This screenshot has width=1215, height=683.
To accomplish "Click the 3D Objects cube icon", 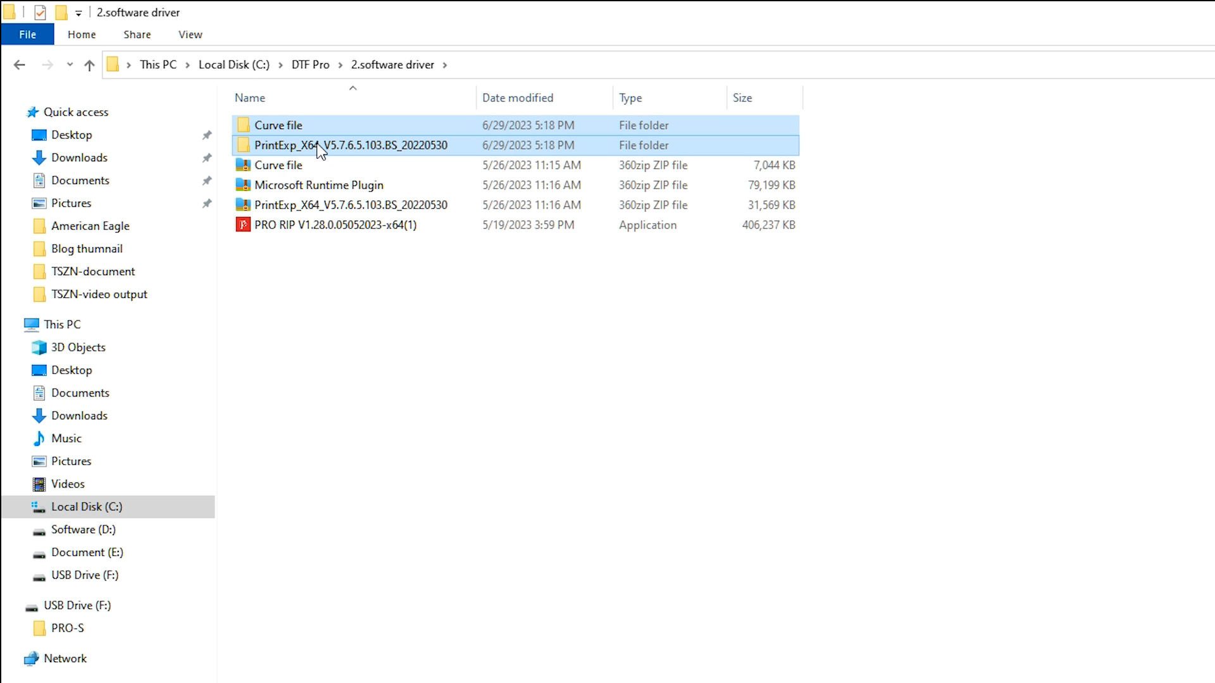I will [x=39, y=347].
